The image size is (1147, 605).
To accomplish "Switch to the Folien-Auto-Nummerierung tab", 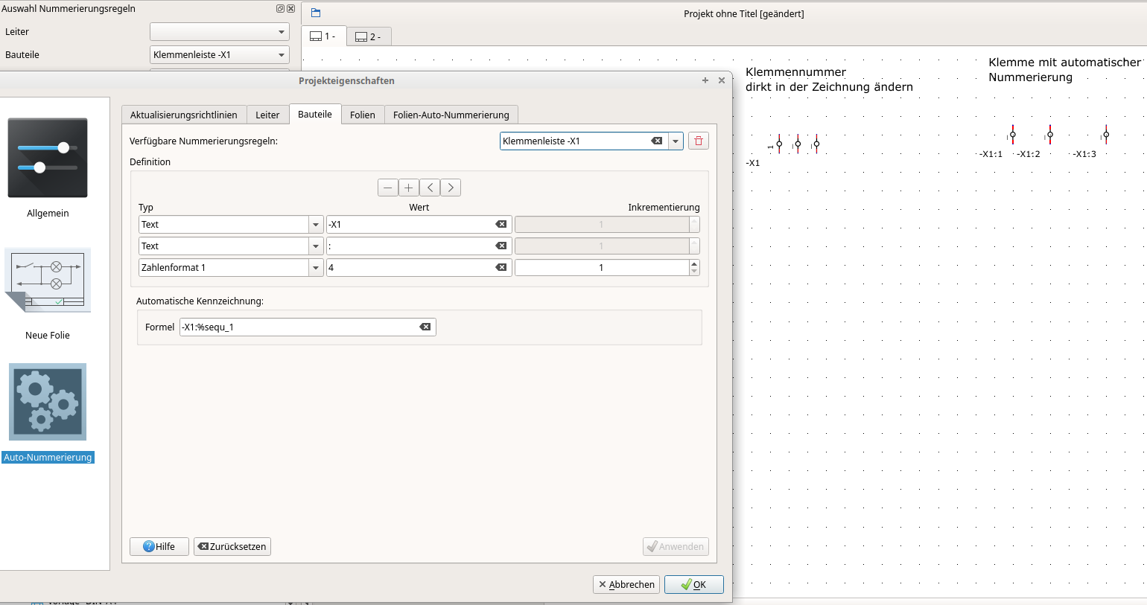I will 451,115.
